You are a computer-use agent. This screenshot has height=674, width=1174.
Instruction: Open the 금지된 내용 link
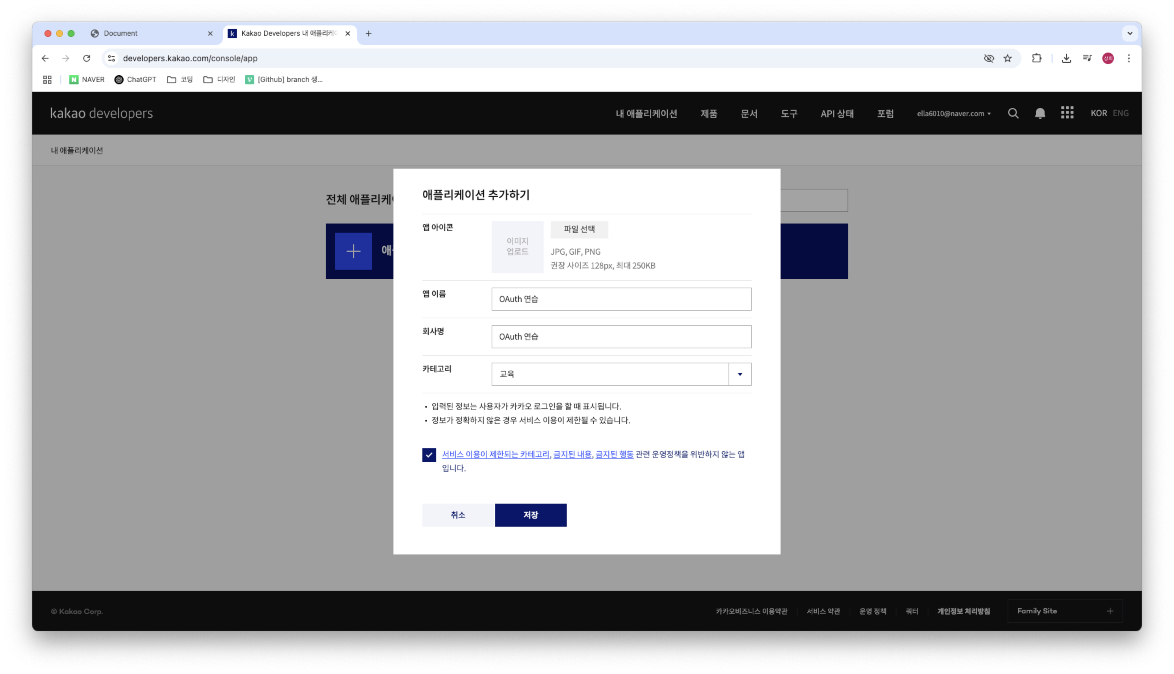click(572, 455)
